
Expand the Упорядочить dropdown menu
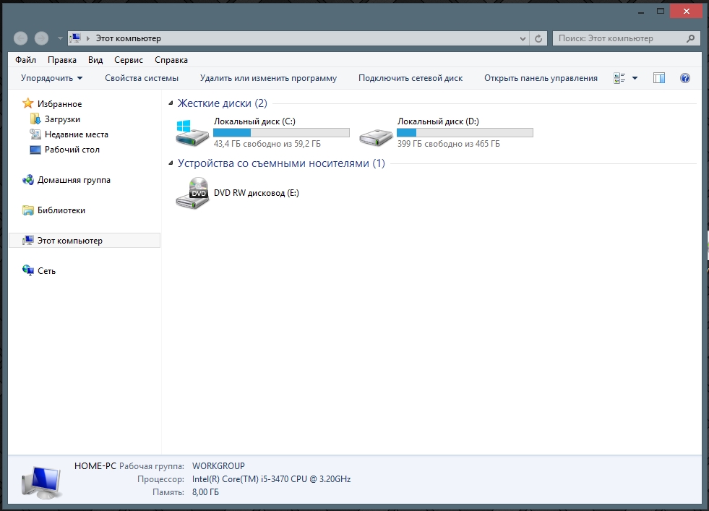click(x=51, y=78)
